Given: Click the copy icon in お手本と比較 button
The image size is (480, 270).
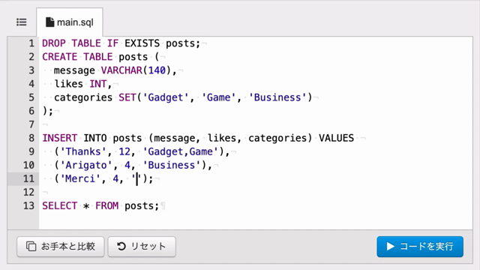Looking at the screenshot, I should point(31,247).
